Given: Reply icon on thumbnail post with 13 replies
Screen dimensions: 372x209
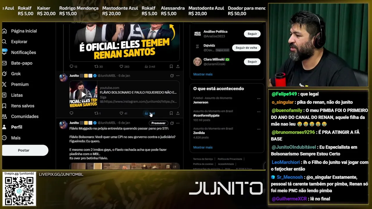Looking at the screenshot, I should [x=71, y=66].
